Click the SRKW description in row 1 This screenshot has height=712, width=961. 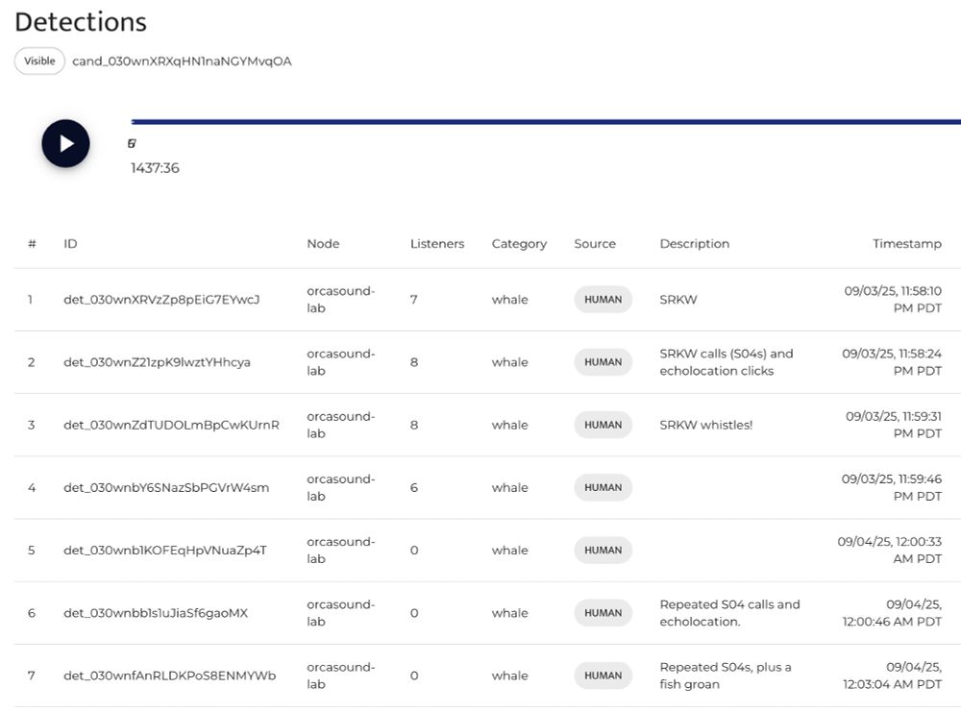tap(678, 300)
